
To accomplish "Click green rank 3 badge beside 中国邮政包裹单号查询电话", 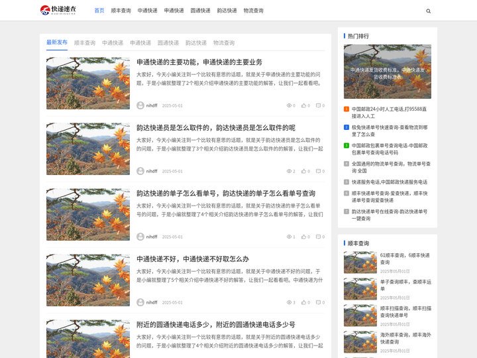I will tap(346, 145).
